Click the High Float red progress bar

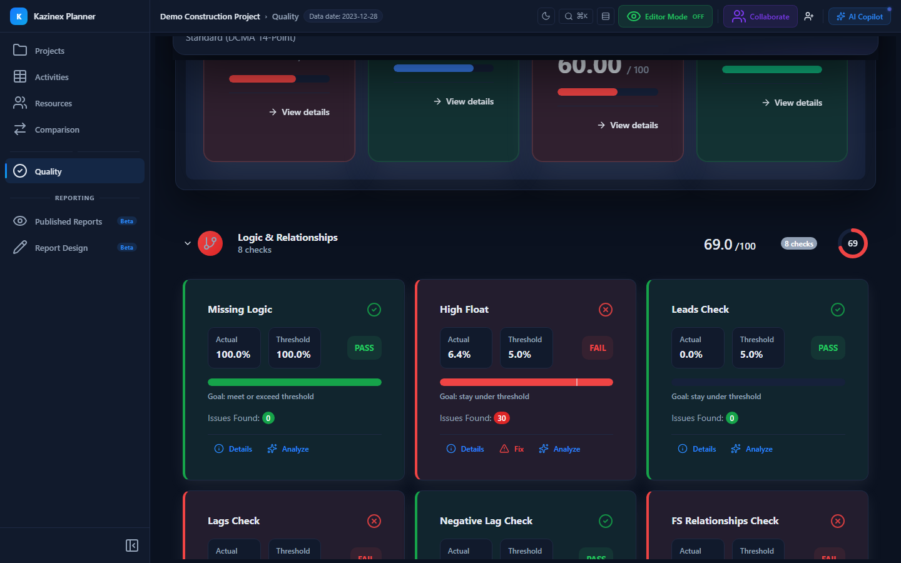(x=526, y=382)
